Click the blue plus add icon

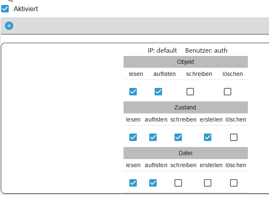[9, 26]
